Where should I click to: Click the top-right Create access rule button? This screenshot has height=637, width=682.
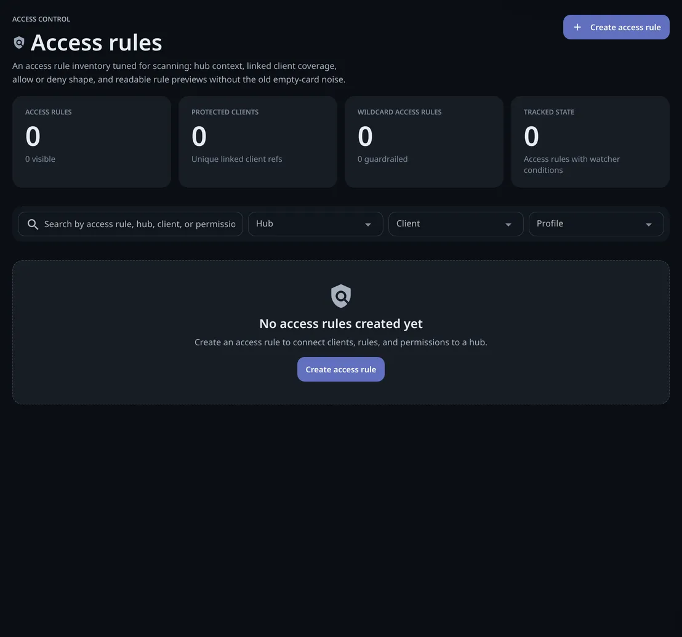[616, 28]
